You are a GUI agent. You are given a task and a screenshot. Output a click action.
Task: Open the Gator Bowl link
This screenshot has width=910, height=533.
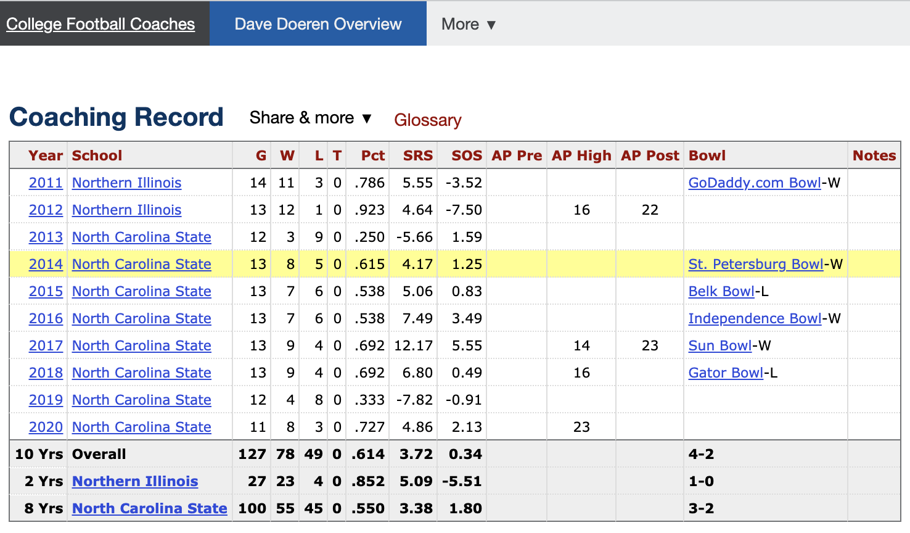tap(725, 373)
